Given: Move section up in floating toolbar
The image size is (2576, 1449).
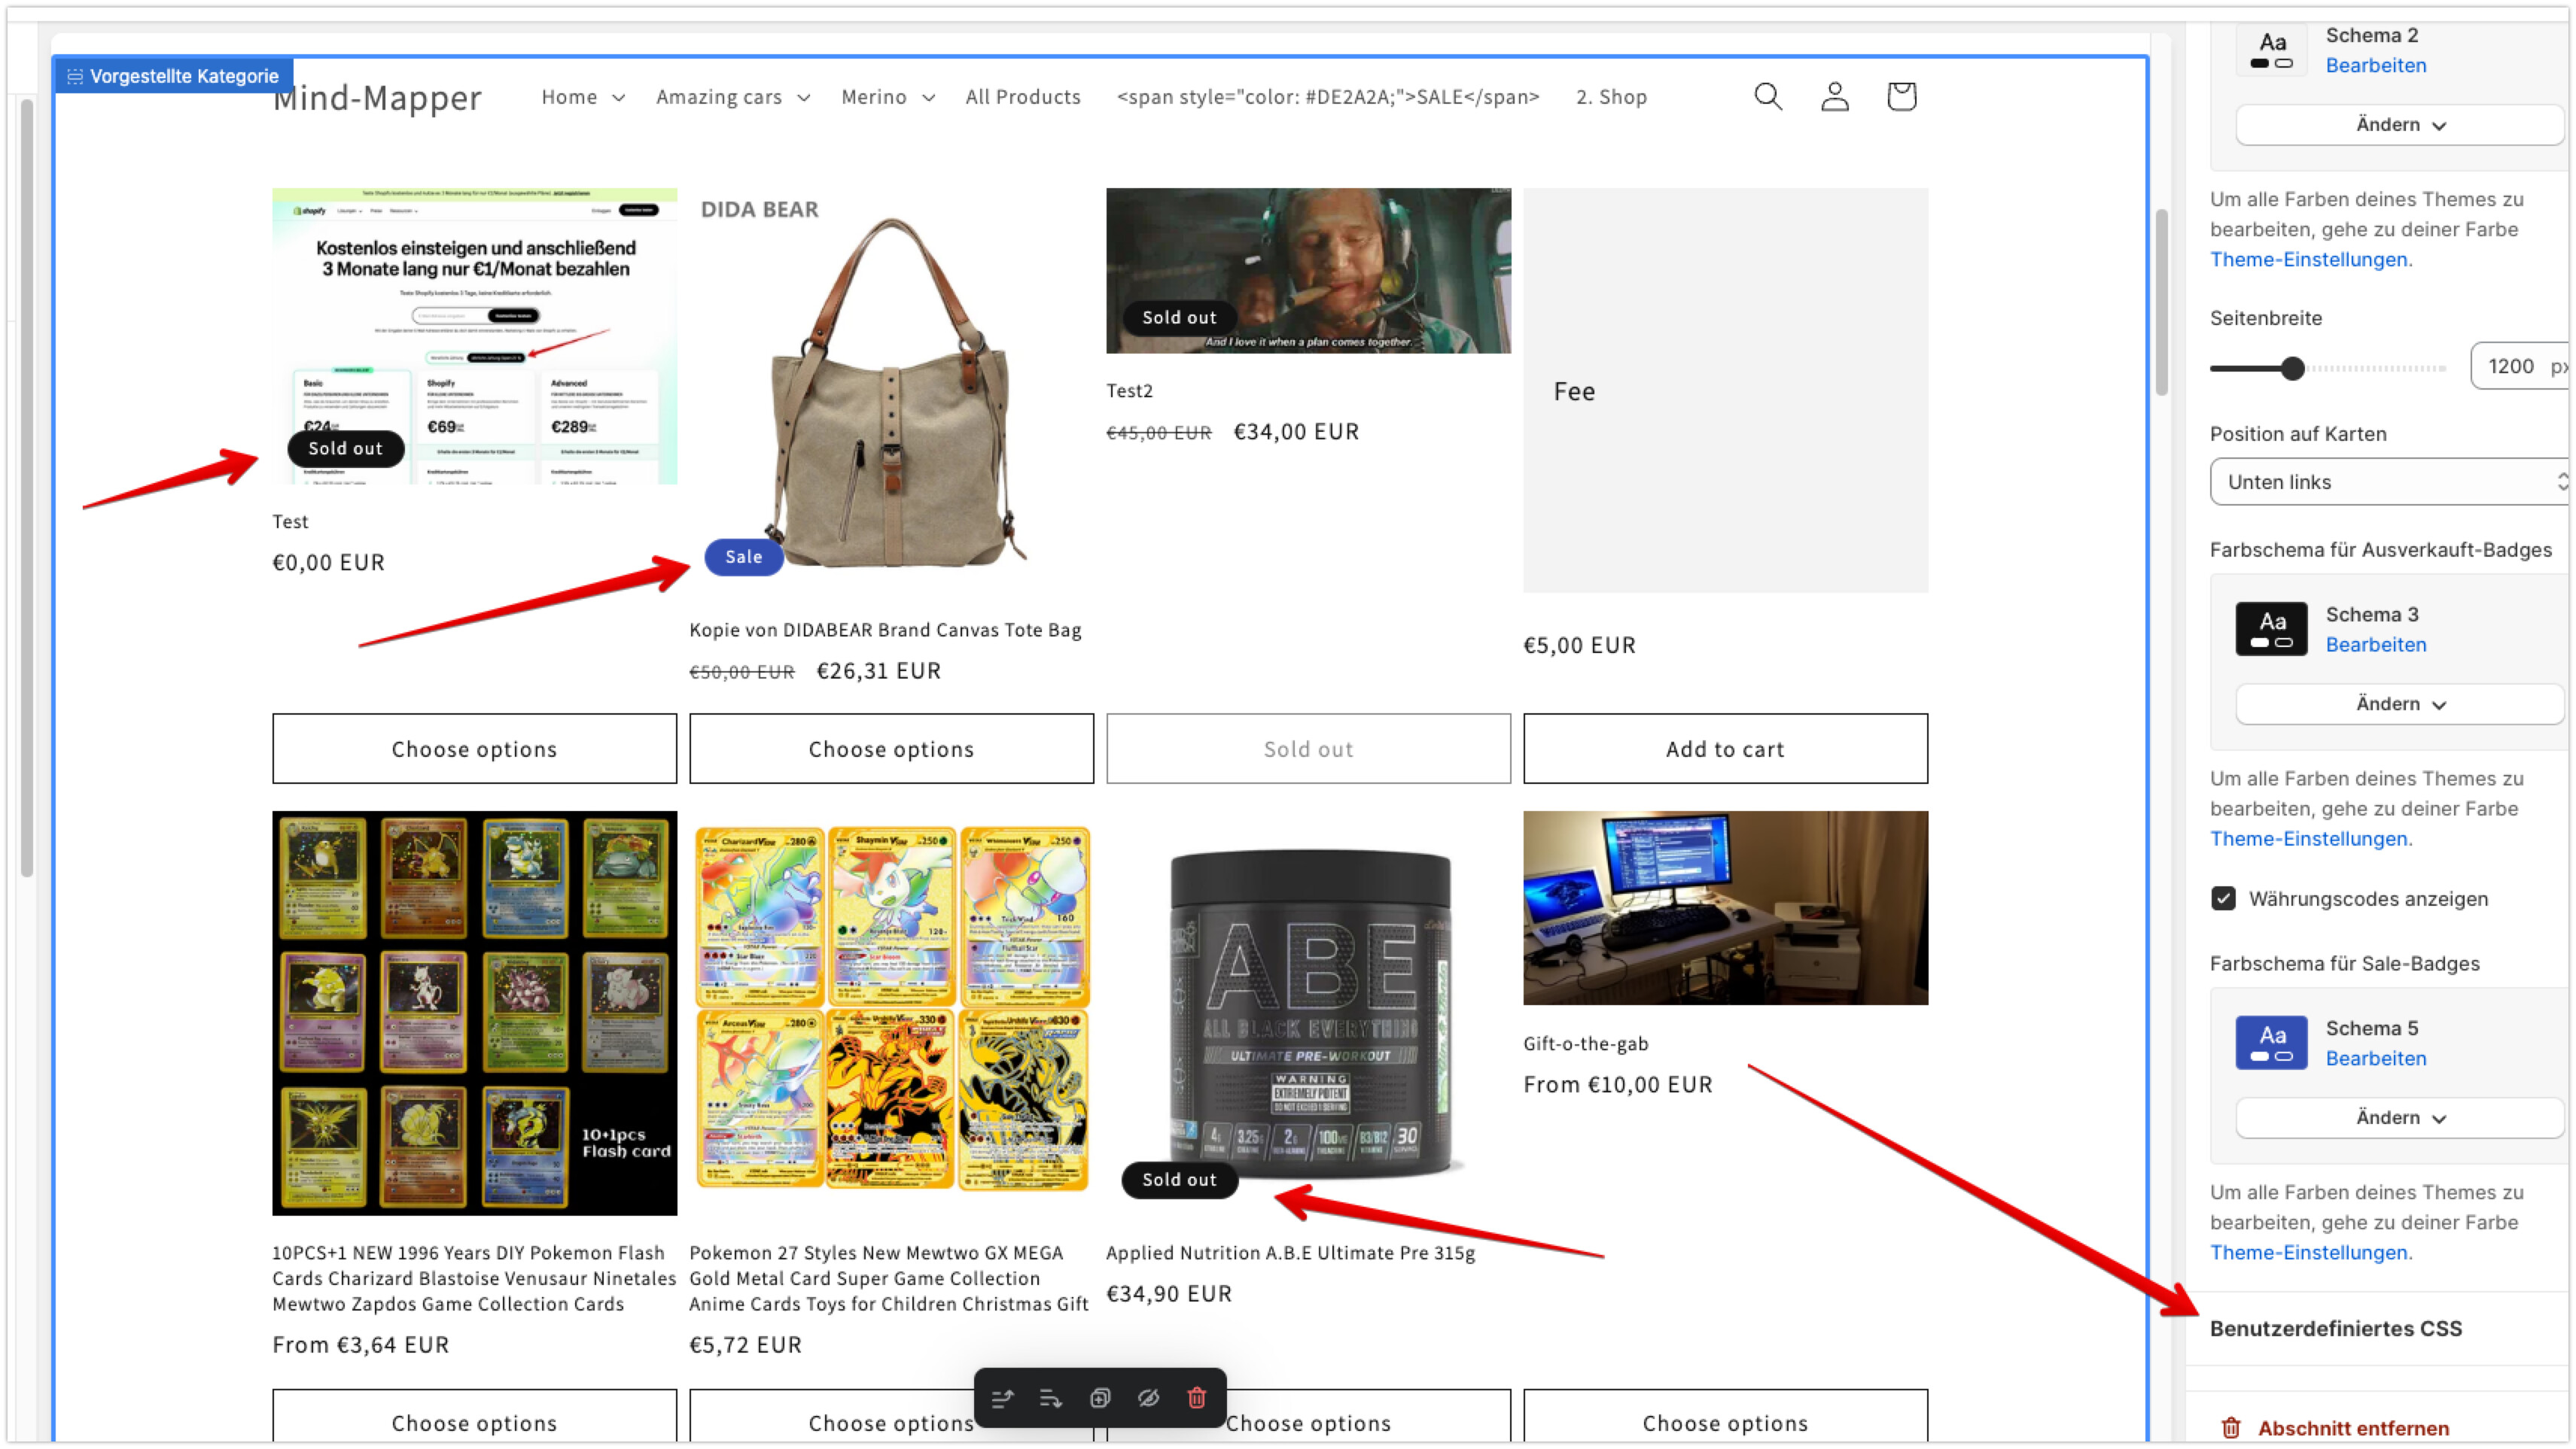Looking at the screenshot, I should coord(1002,1398).
